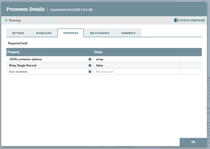Click the array value of JSON container options
Screen dimensions: 210x149
[x=99, y=59]
